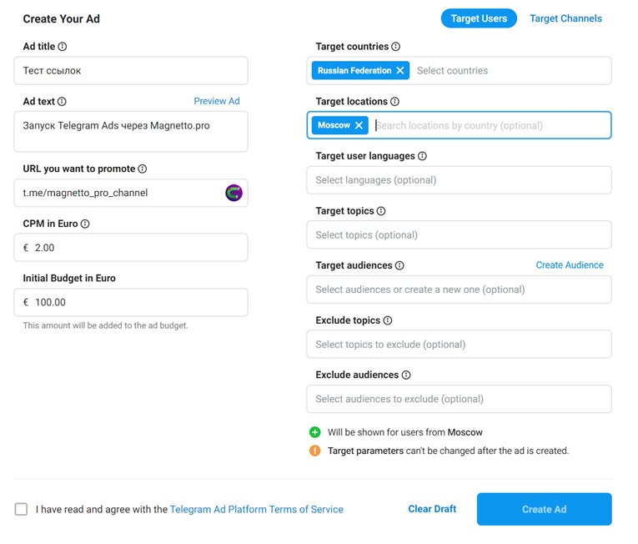Click info icon beside Target user languages
The width and height of the screenshot is (638, 544).
[422, 156]
